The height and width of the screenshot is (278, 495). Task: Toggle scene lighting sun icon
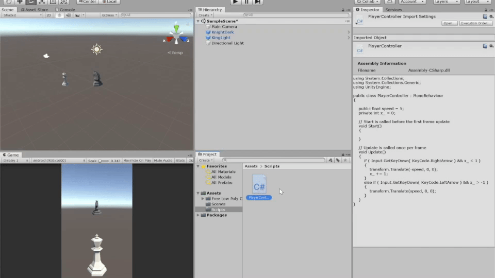coord(59,15)
